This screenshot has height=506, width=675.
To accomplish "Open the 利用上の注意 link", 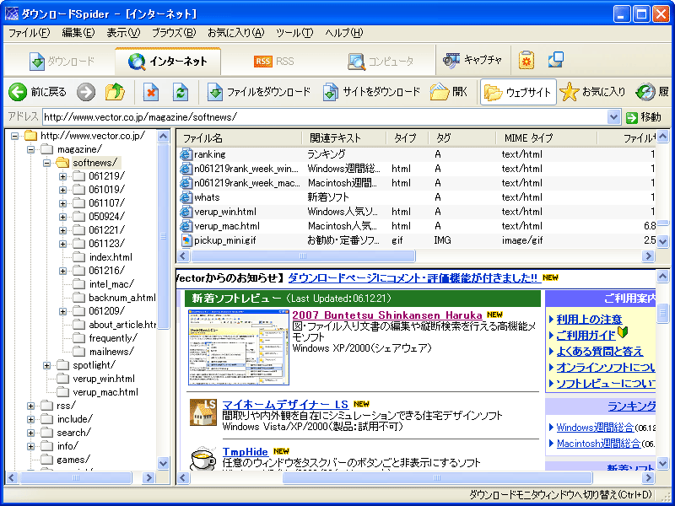I will [589, 320].
